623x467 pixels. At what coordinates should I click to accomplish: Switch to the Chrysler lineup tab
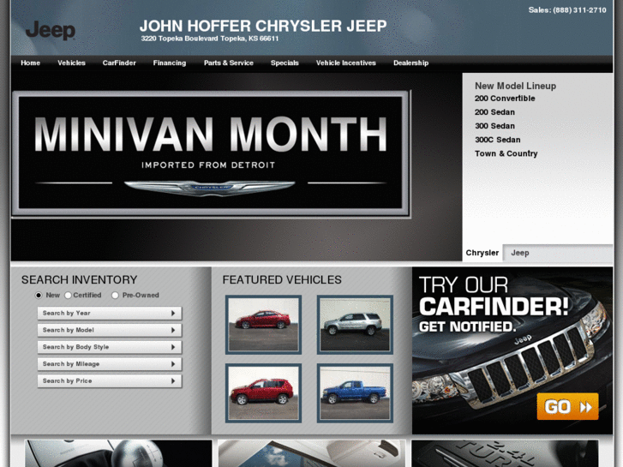click(x=482, y=253)
